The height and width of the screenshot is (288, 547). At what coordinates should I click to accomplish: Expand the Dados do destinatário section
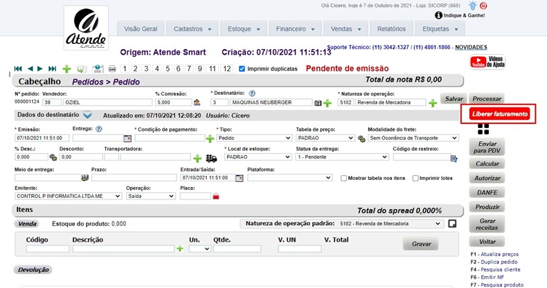tap(87, 115)
